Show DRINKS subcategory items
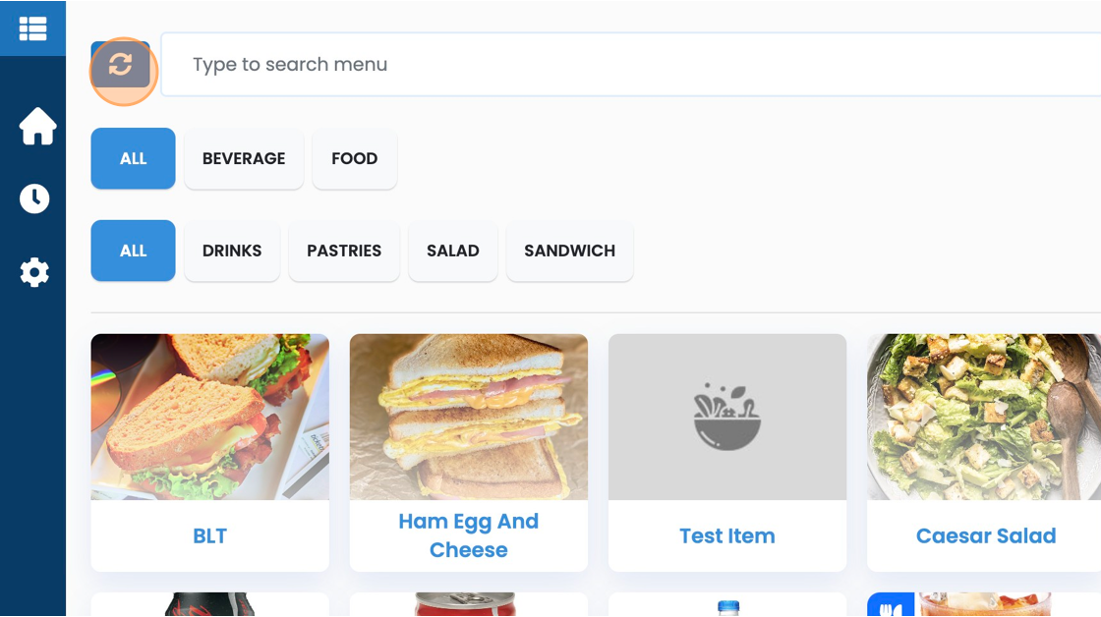Viewport: 1101px width, 617px height. (x=232, y=251)
